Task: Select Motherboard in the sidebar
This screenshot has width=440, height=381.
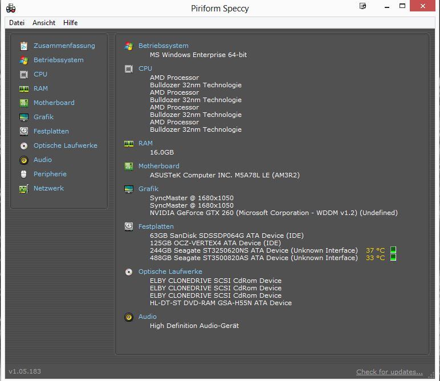Action: coord(54,103)
